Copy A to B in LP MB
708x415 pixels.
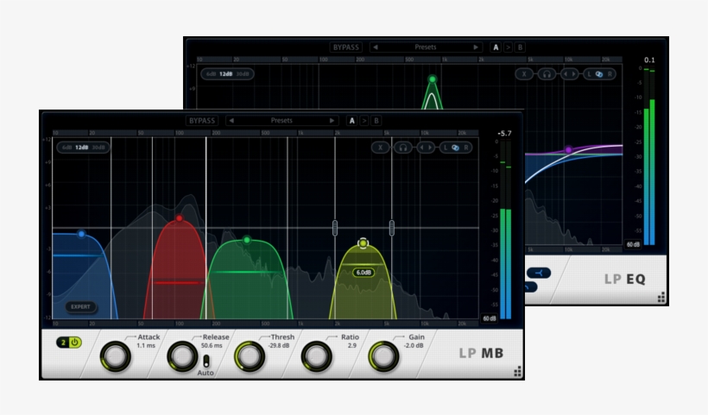tap(364, 121)
